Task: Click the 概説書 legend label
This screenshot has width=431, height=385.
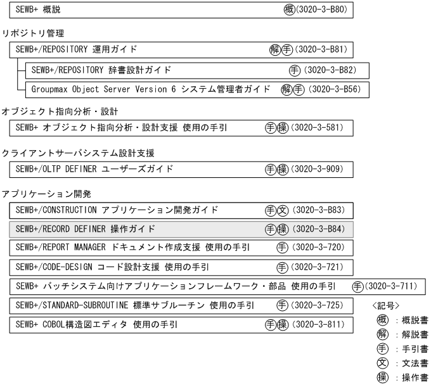Action: (415, 320)
